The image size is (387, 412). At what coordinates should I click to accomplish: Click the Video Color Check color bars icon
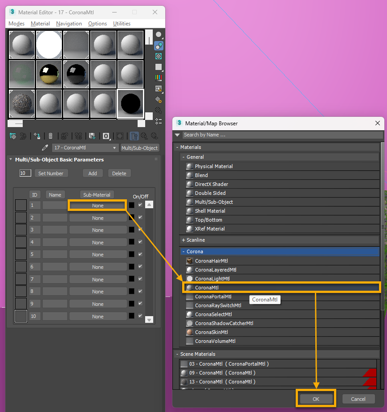tap(159, 78)
